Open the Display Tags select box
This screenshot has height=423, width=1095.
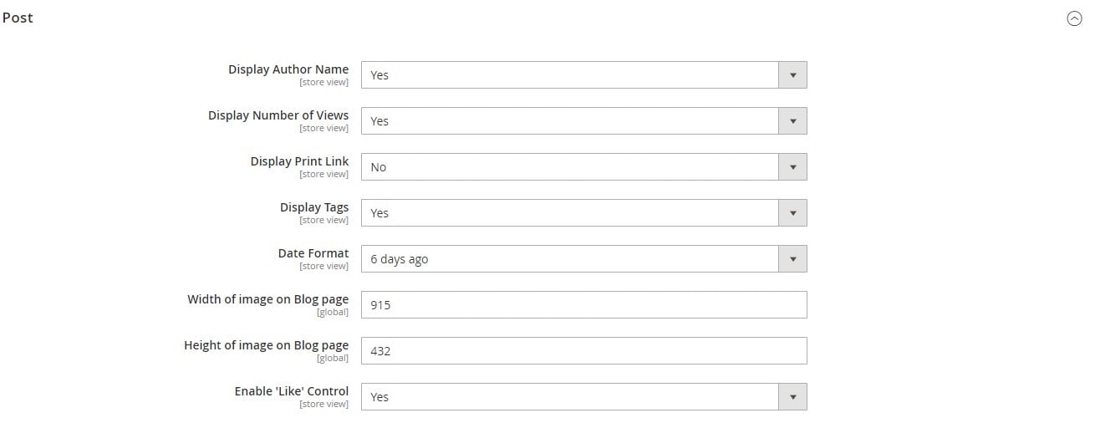(x=583, y=212)
